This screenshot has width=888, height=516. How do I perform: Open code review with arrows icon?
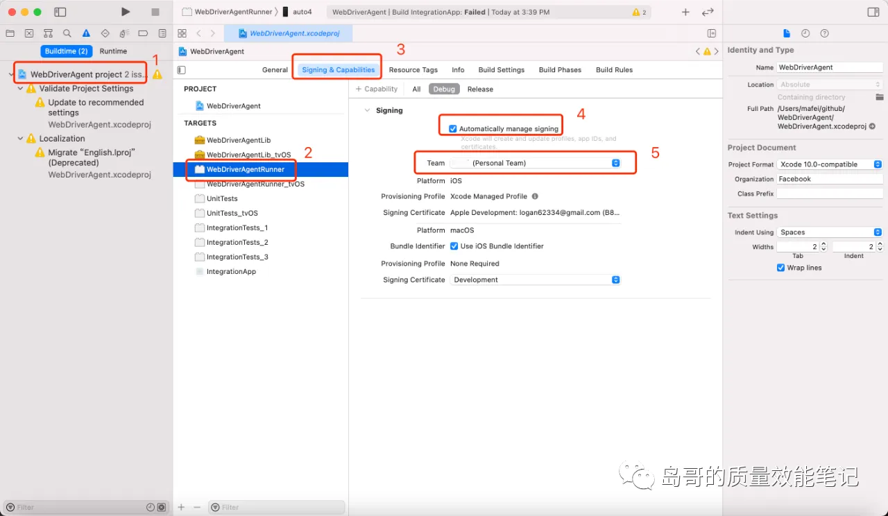click(708, 12)
